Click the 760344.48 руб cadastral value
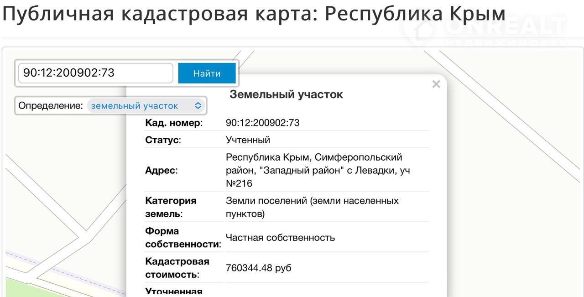Image resolution: width=584 pixels, height=297 pixels. point(258,268)
